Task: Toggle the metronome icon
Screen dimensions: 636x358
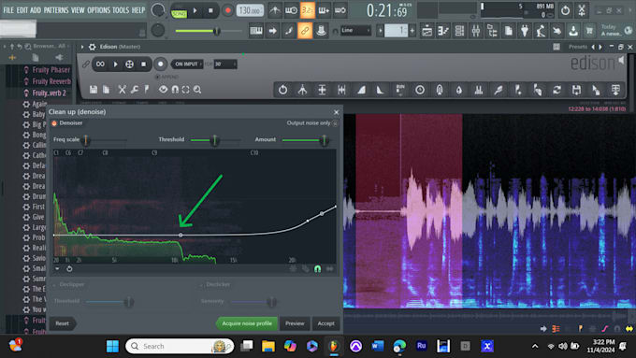Action: [275, 10]
